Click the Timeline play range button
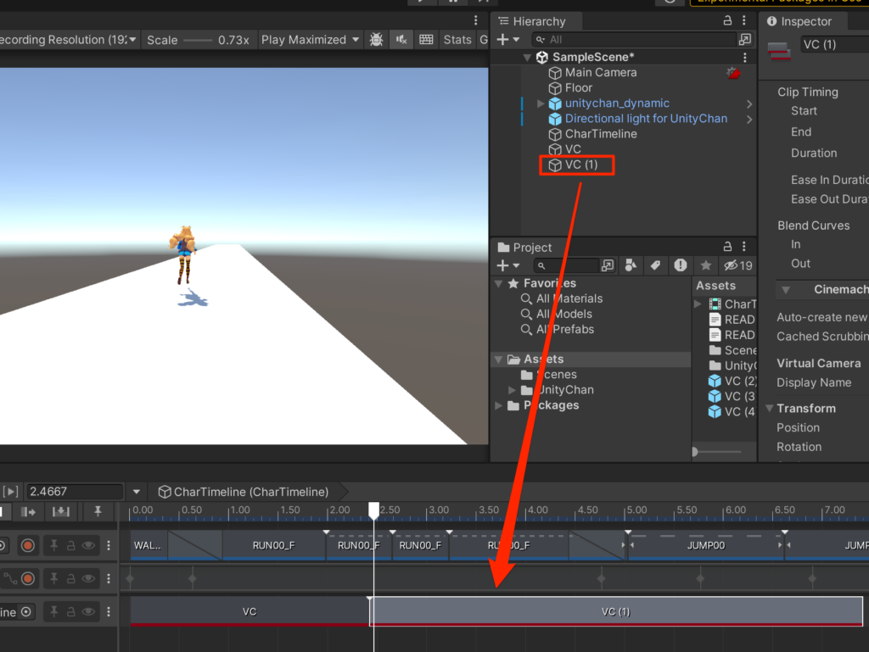869x652 pixels. pyautogui.click(x=11, y=492)
